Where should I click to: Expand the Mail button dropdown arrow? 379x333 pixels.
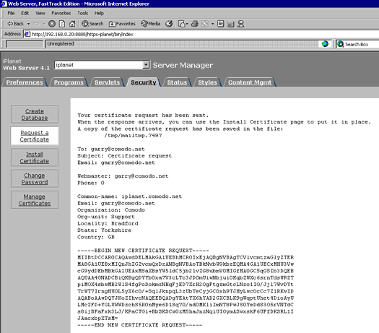pyautogui.click(x=187, y=24)
